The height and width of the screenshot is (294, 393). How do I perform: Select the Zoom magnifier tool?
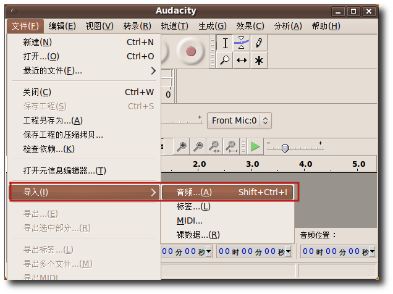[224, 60]
